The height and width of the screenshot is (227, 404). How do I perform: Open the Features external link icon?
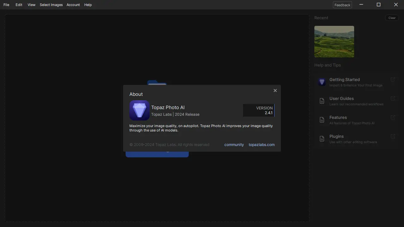coord(393,118)
